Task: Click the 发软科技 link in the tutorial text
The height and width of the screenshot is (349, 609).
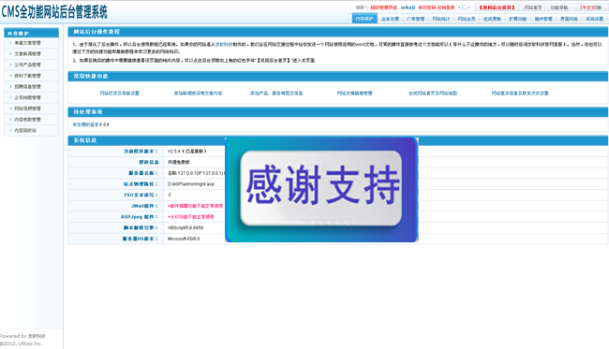Action: point(224,45)
